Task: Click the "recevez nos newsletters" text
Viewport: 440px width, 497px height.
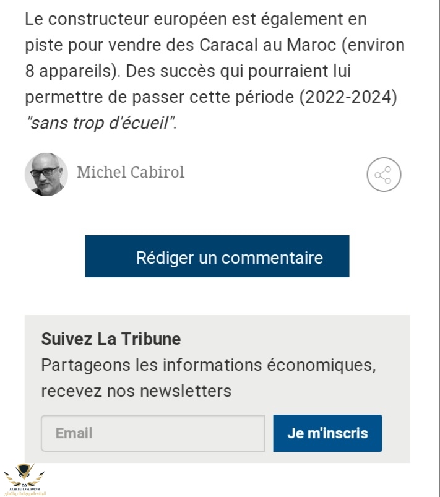Action: 136,391
